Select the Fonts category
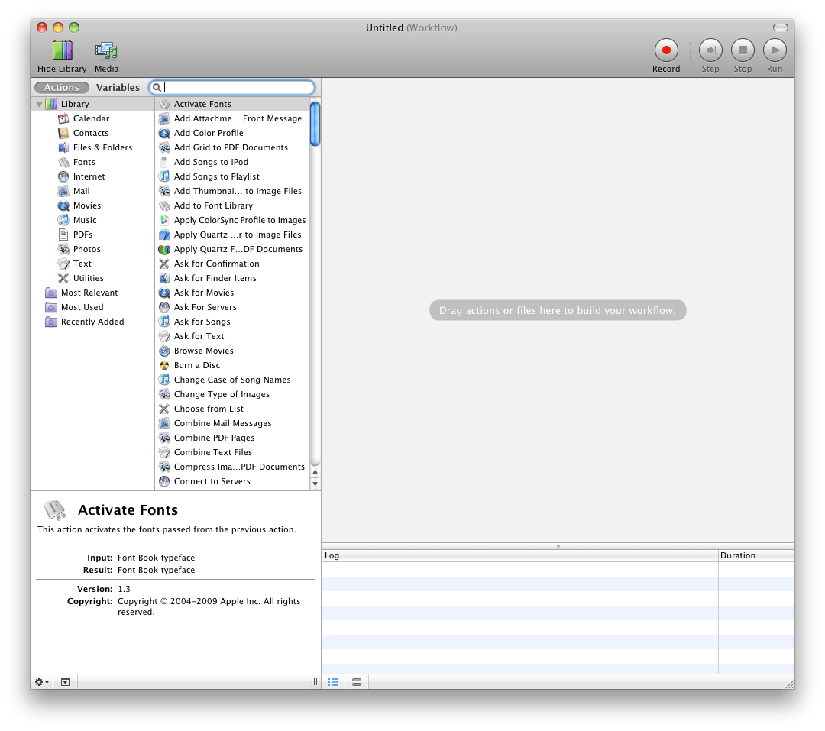The image size is (825, 731). coord(84,162)
